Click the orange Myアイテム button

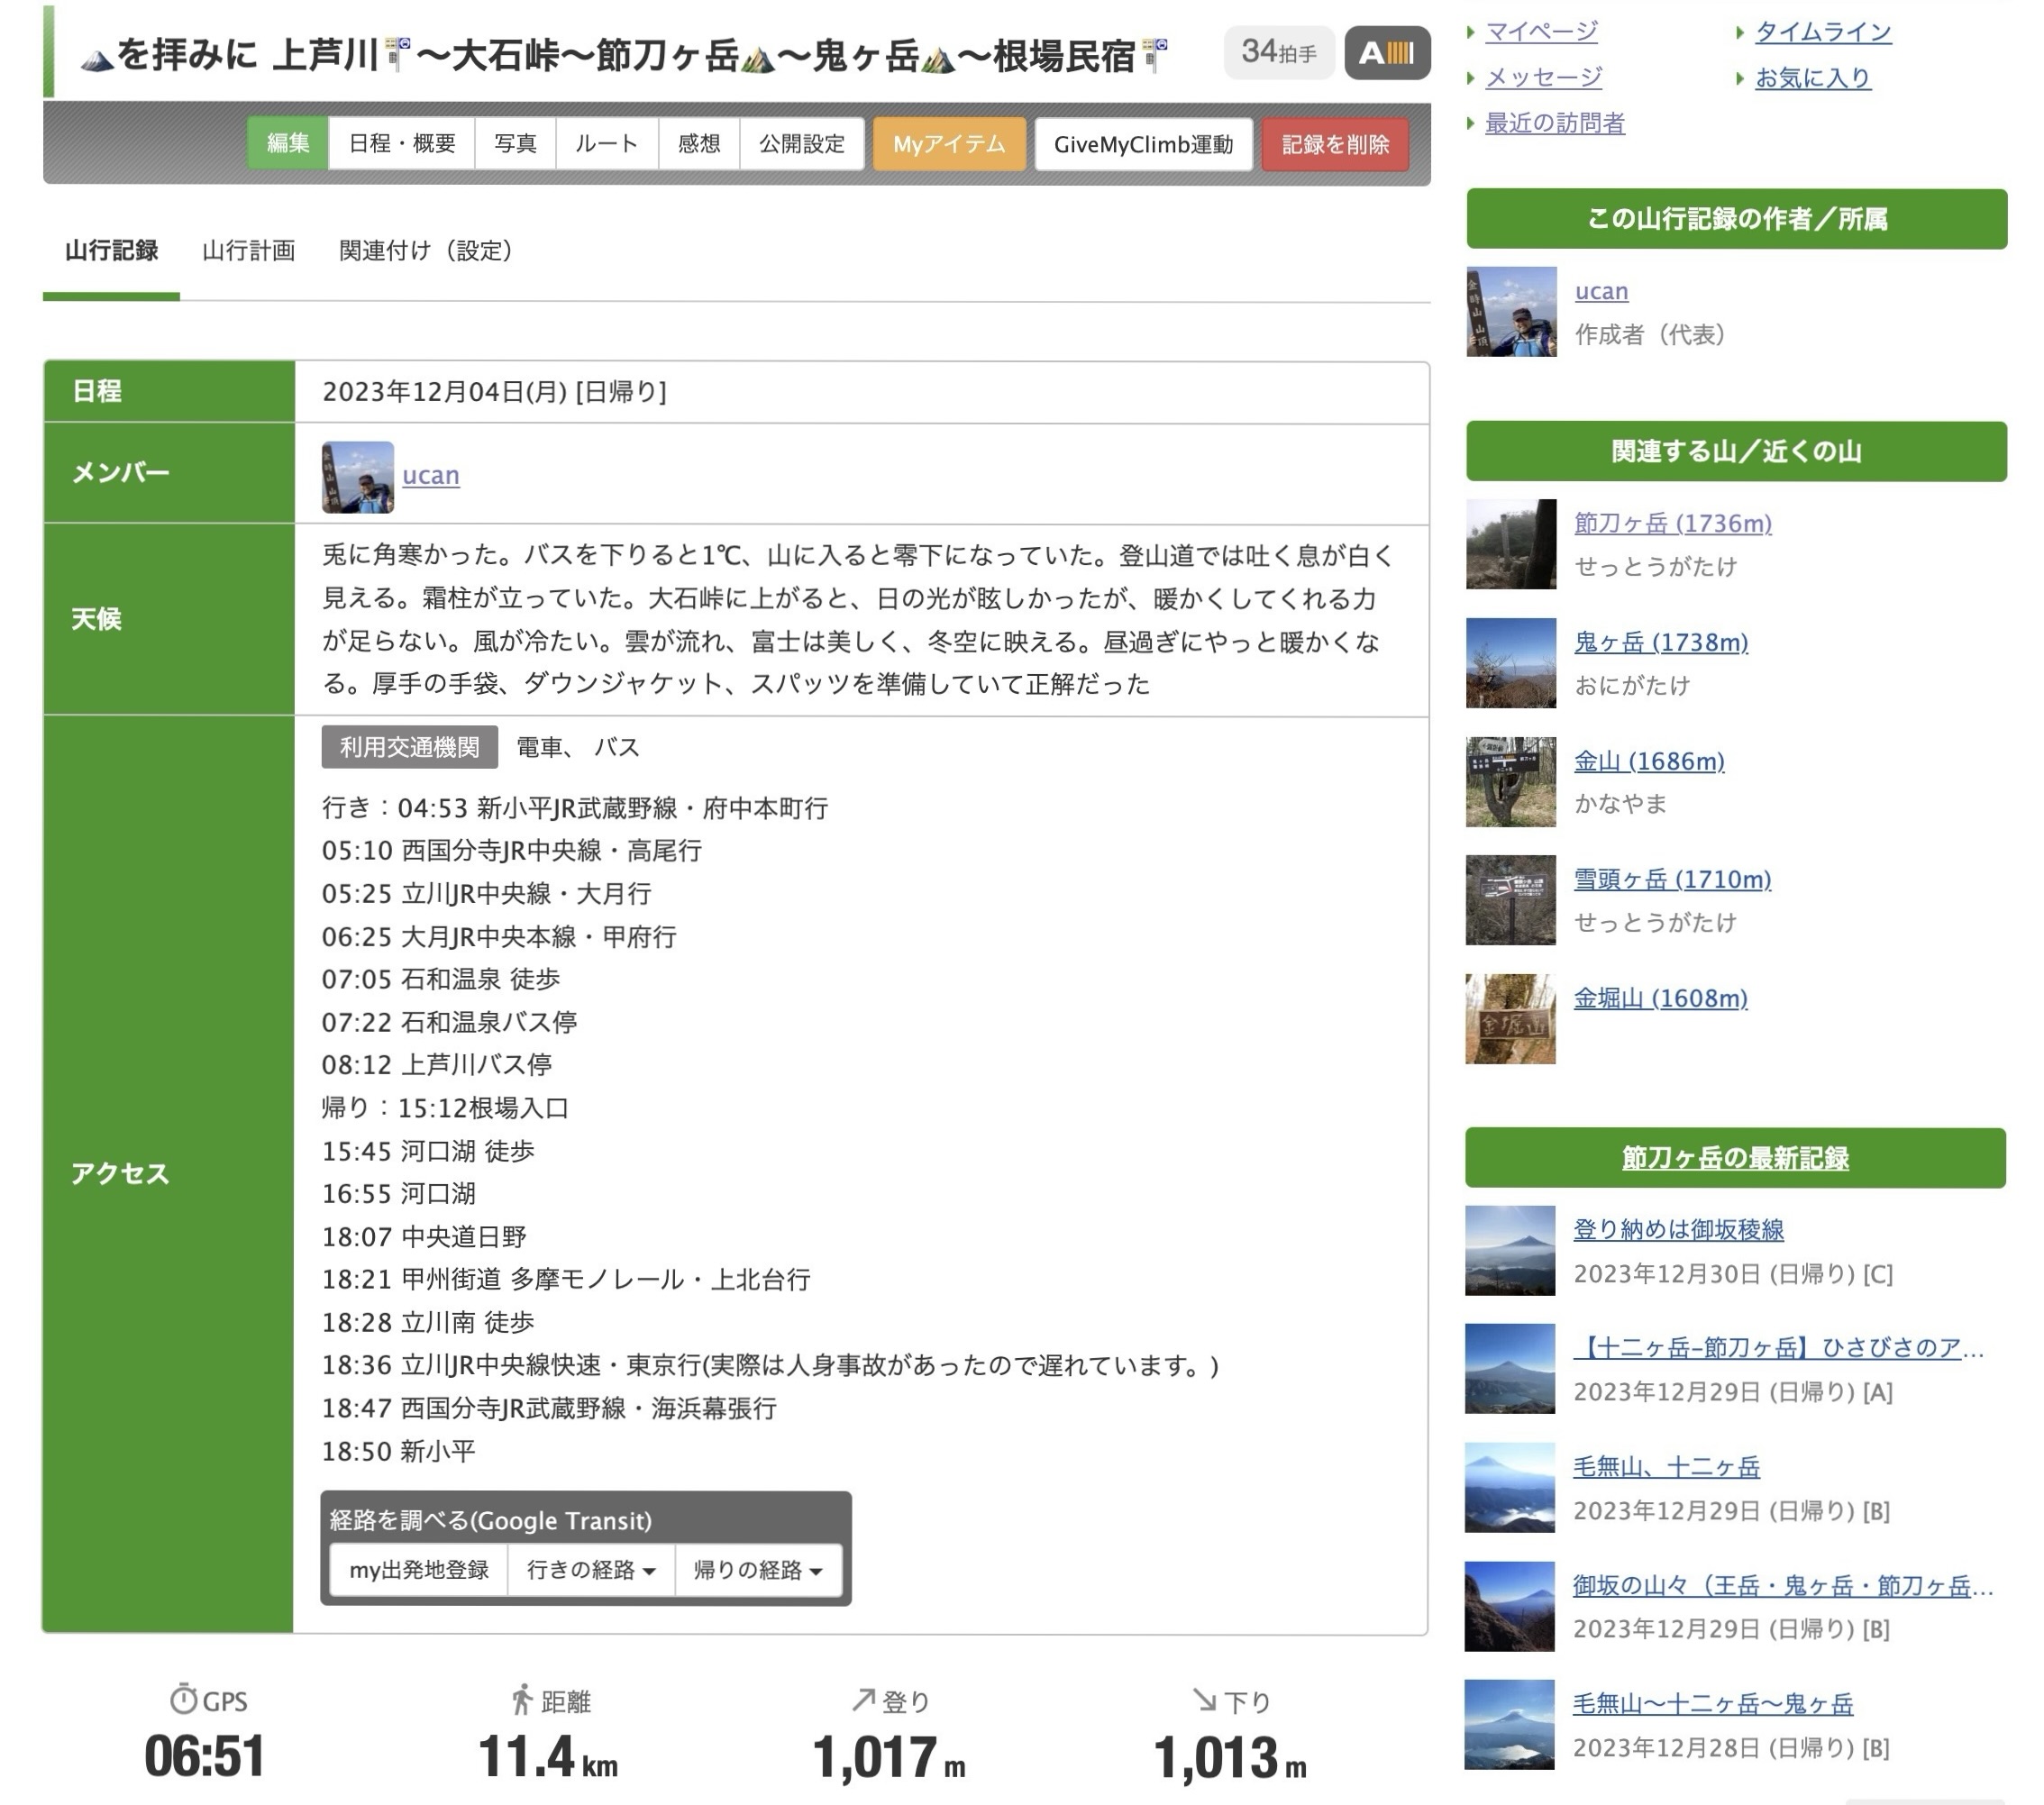948,144
